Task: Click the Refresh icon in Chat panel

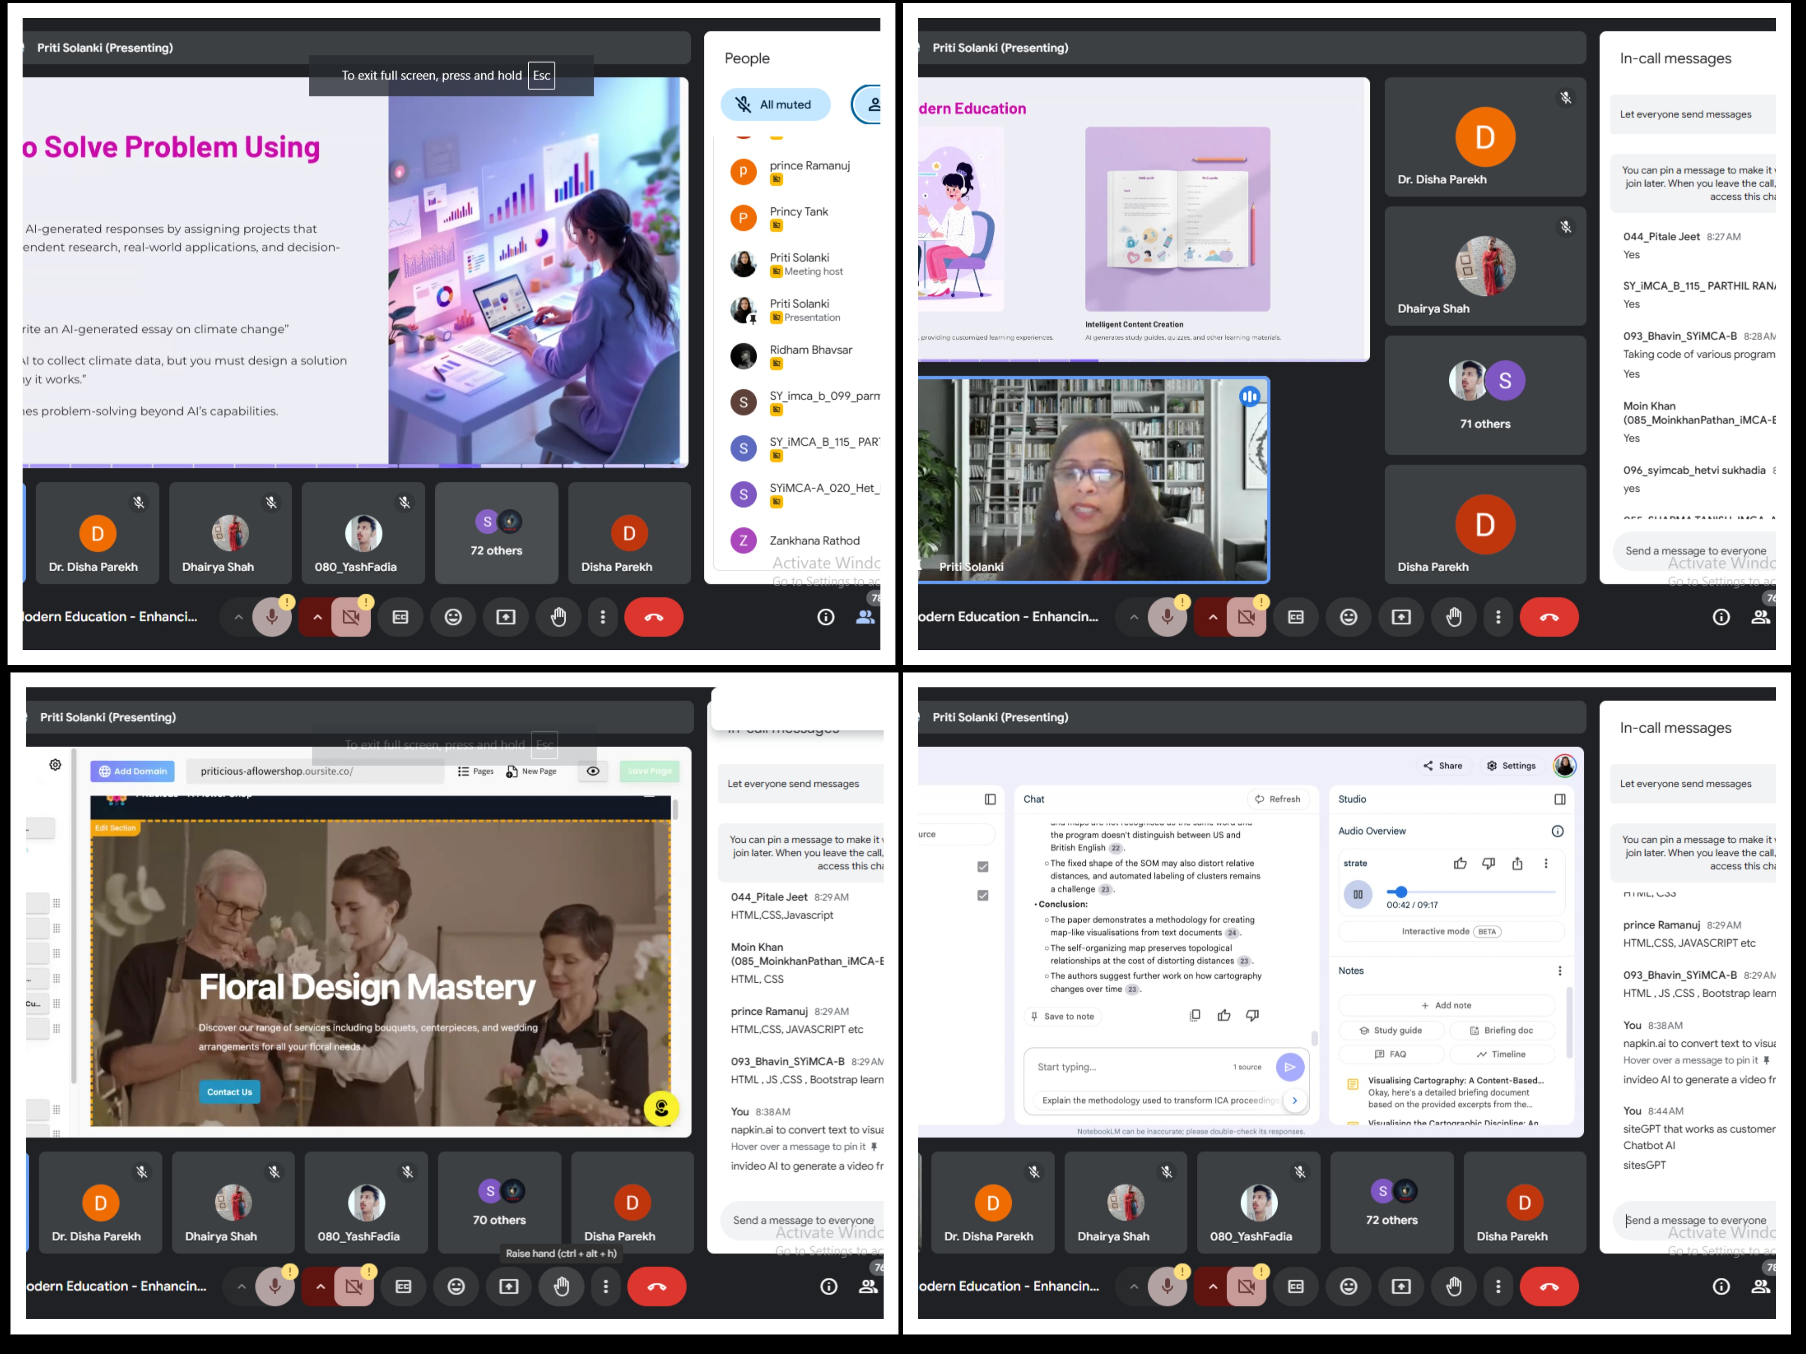Action: (1260, 799)
